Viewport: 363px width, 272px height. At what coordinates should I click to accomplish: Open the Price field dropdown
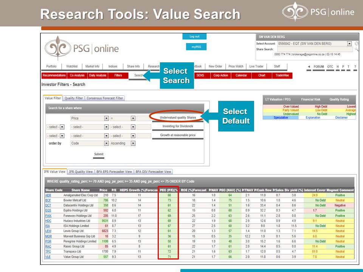coord(106,118)
